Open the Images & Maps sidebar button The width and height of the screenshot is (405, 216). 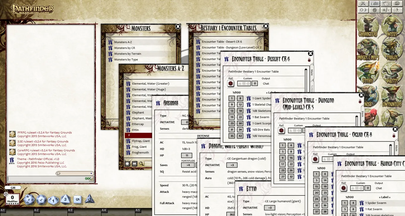pos(368,50)
